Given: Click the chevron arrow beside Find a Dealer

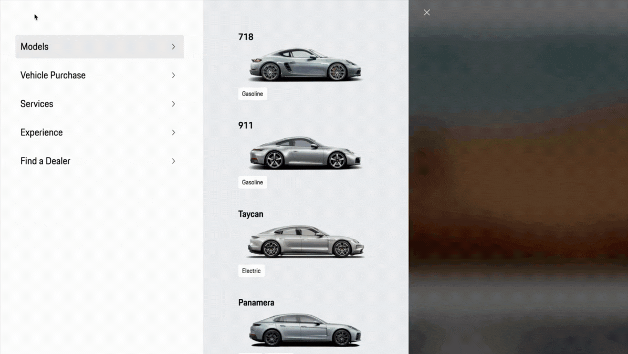Looking at the screenshot, I should click(173, 161).
